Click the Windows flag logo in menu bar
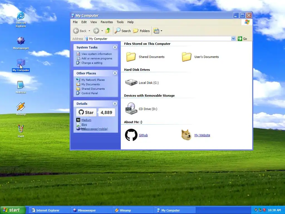Image resolution: width=285 pixels, height=214 pixels. point(247,22)
